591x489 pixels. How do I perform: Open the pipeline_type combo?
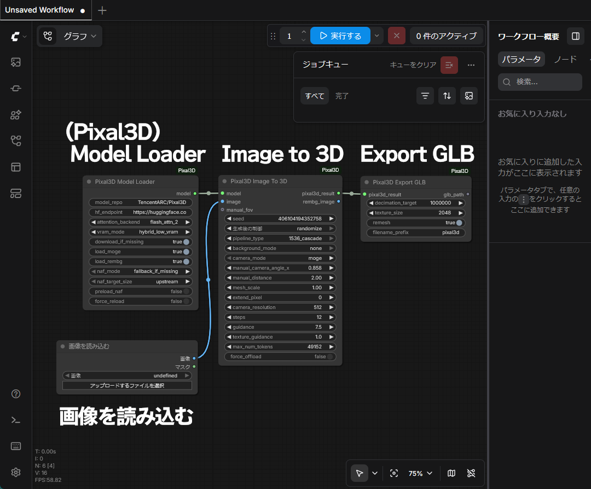(x=280, y=238)
